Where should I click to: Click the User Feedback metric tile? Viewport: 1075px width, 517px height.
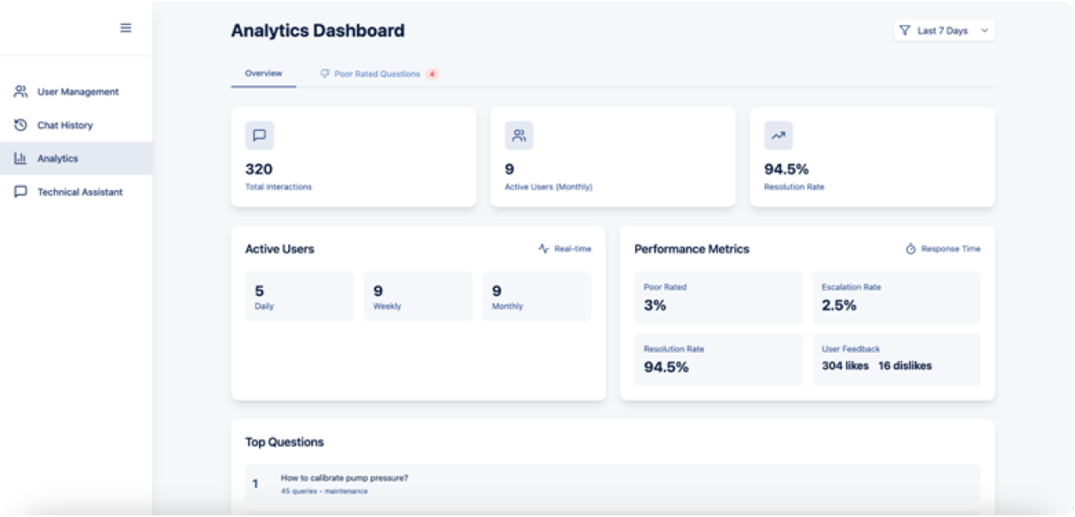point(897,358)
